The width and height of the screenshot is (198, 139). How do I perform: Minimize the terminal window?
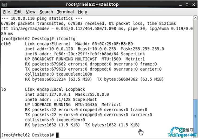(x=180, y=5)
